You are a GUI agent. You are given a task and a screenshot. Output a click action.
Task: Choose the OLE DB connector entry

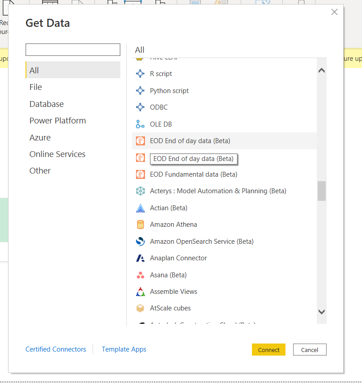(x=224, y=124)
